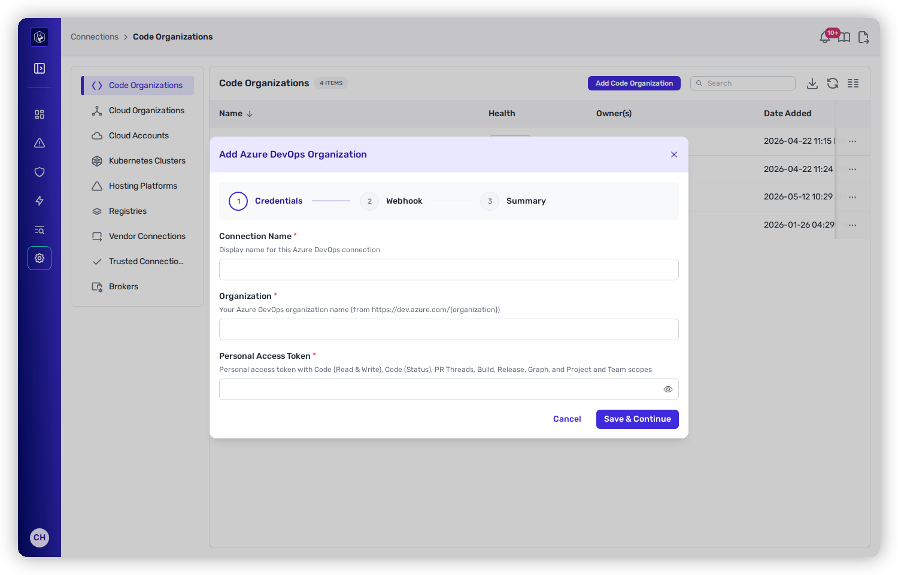Click the app logo in the sidebar

pyautogui.click(x=40, y=37)
